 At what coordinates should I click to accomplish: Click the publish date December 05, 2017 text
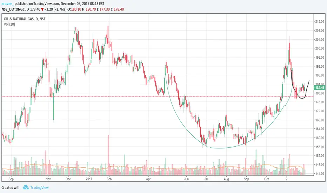75,4
